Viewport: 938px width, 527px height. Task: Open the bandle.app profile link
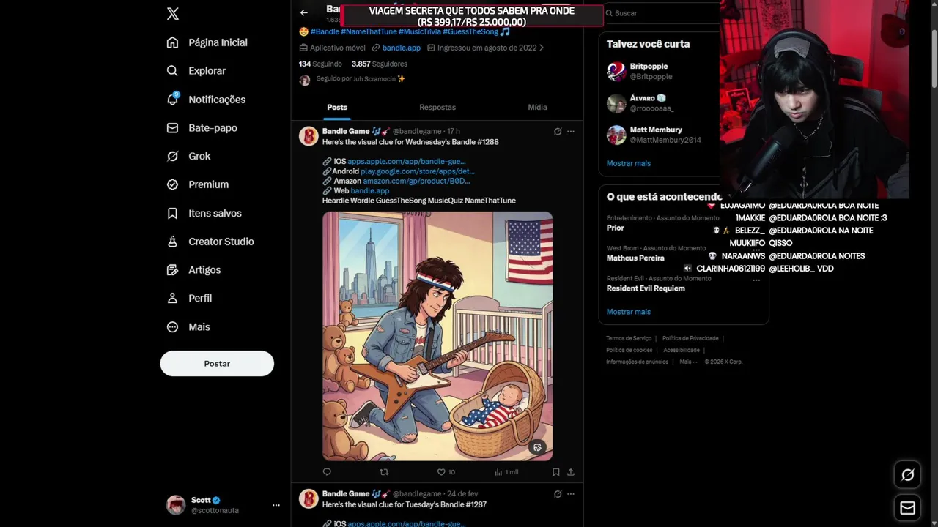[x=401, y=48]
